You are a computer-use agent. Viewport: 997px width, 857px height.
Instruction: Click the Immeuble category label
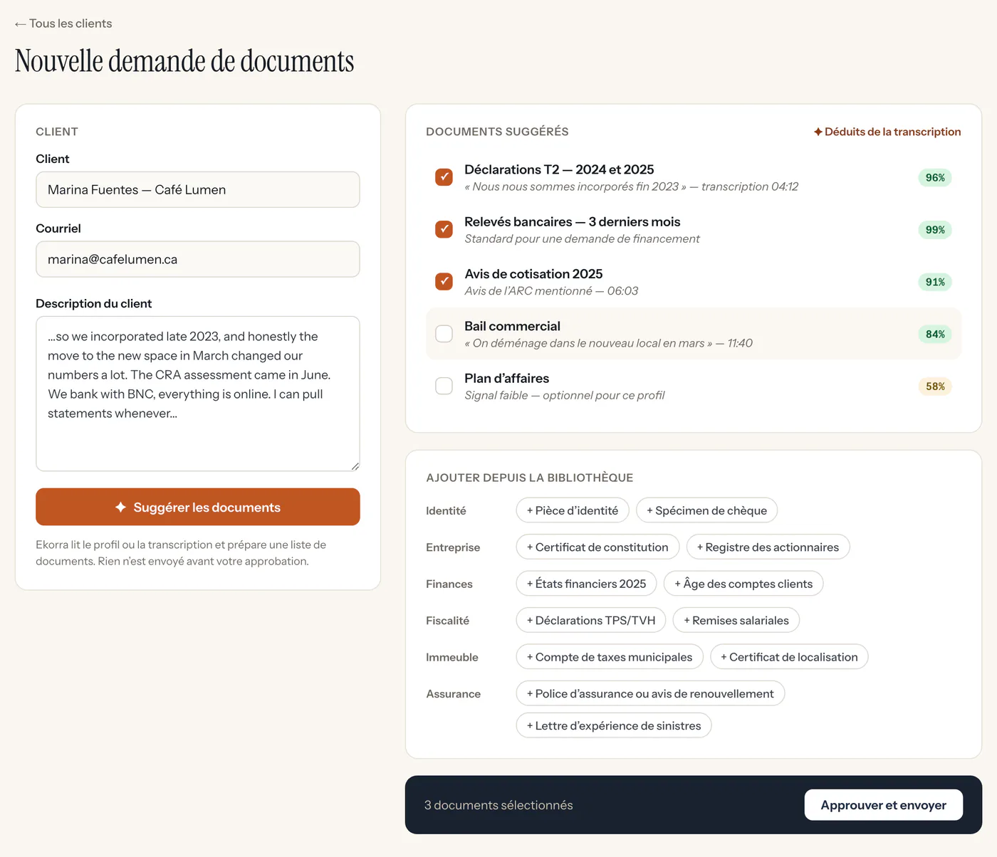(x=451, y=657)
